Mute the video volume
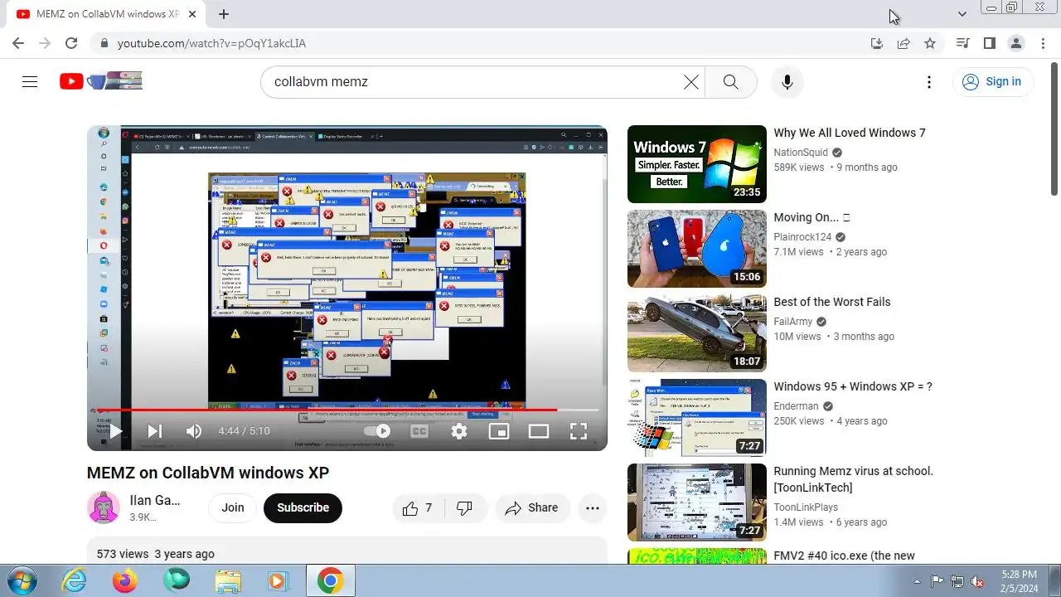The width and height of the screenshot is (1061, 597). (x=194, y=431)
